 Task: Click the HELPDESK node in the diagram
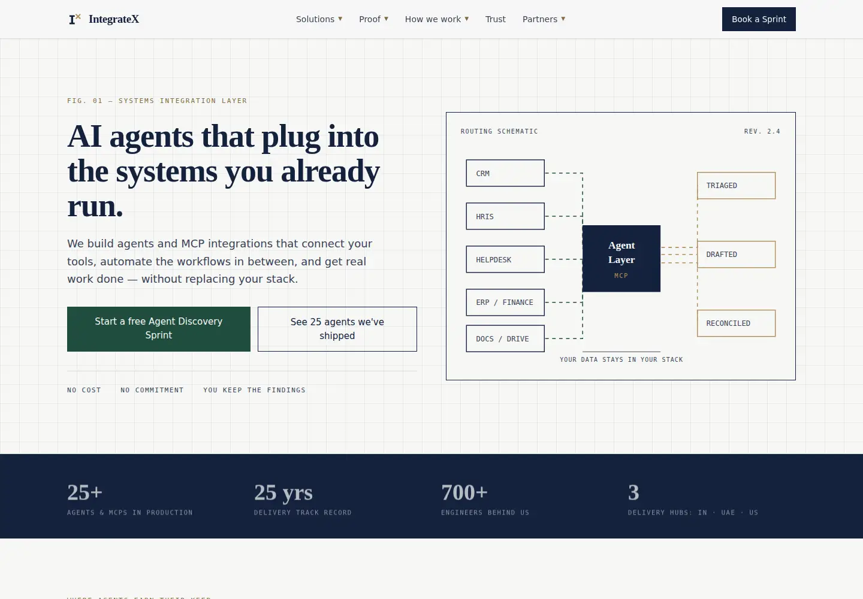pos(505,259)
